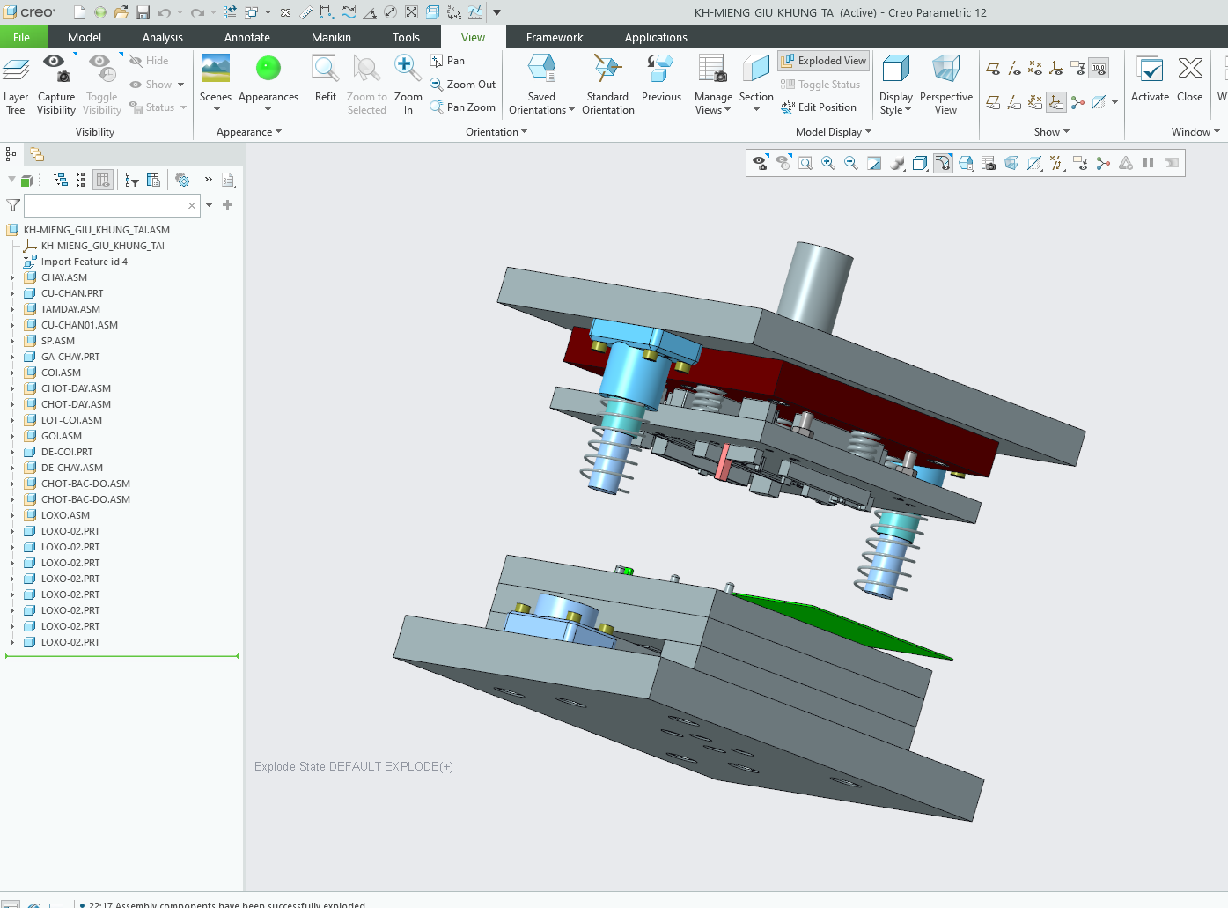Open the File menu
The width and height of the screenshot is (1228, 908).
(21, 37)
